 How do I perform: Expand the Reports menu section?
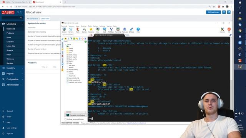pyautogui.click(x=12, y=74)
